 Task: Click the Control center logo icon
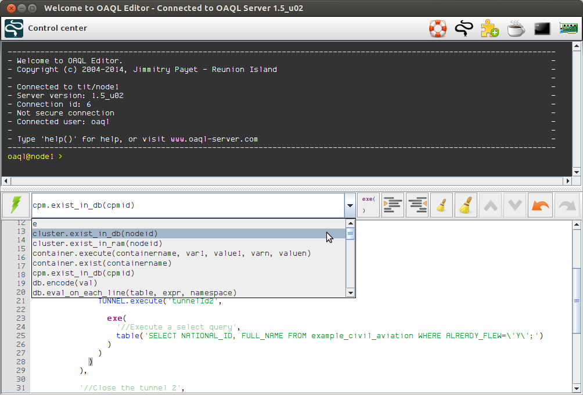(14, 28)
